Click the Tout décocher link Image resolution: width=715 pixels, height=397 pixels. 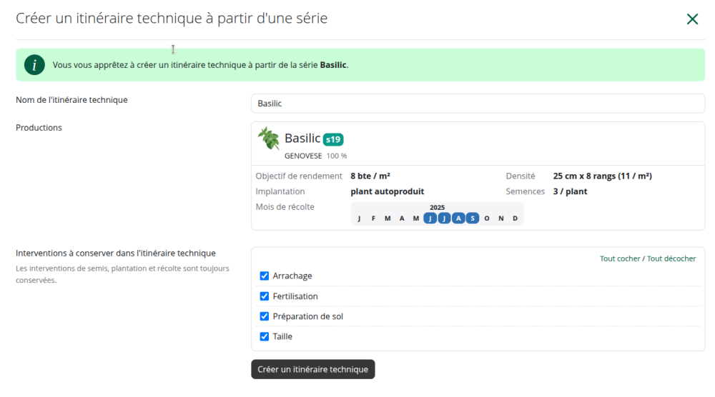tap(671, 258)
